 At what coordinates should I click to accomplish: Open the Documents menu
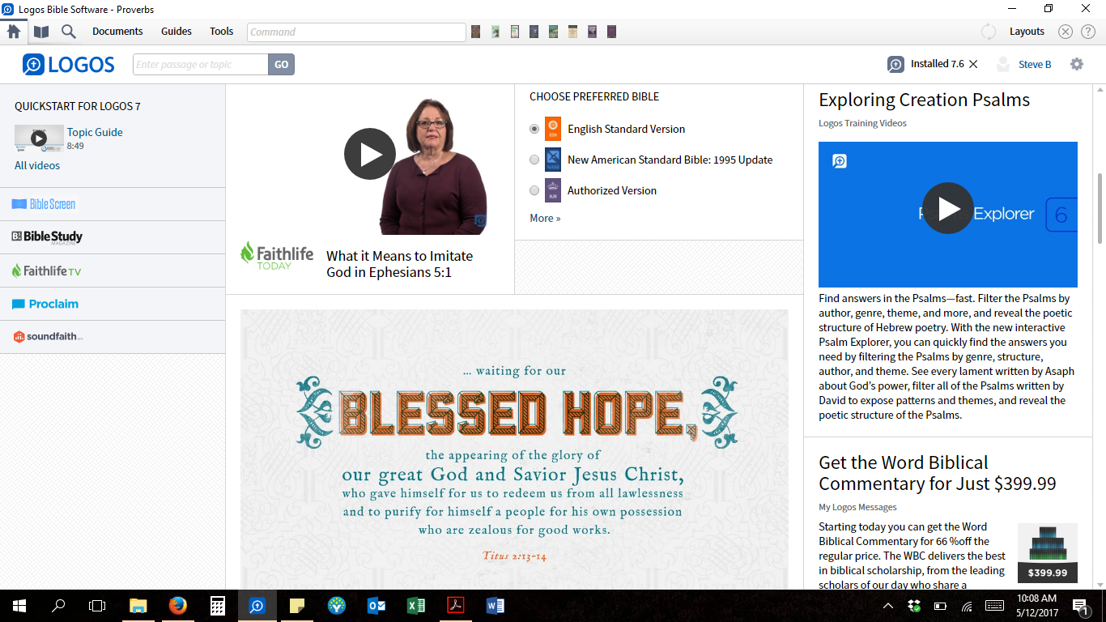pyautogui.click(x=117, y=31)
